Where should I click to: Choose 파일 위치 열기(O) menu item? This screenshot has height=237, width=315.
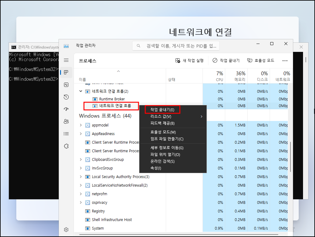coord(173,155)
